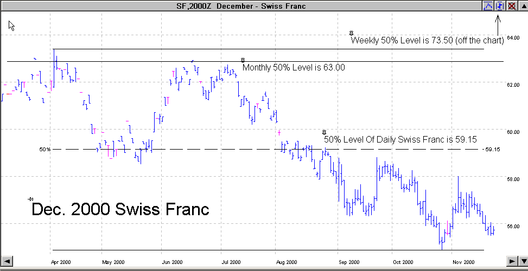
Task: Click the up arrow in the title bar
Action: pyautogui.click(x=523, y=5)
